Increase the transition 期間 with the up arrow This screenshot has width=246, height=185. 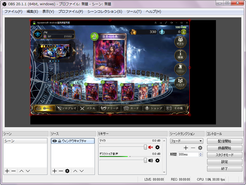click(200, 153)
